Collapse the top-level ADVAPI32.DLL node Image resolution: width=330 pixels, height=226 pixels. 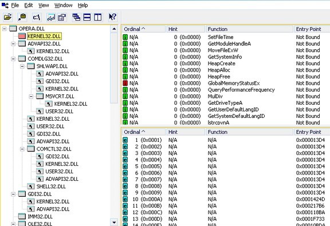[13, 43]
